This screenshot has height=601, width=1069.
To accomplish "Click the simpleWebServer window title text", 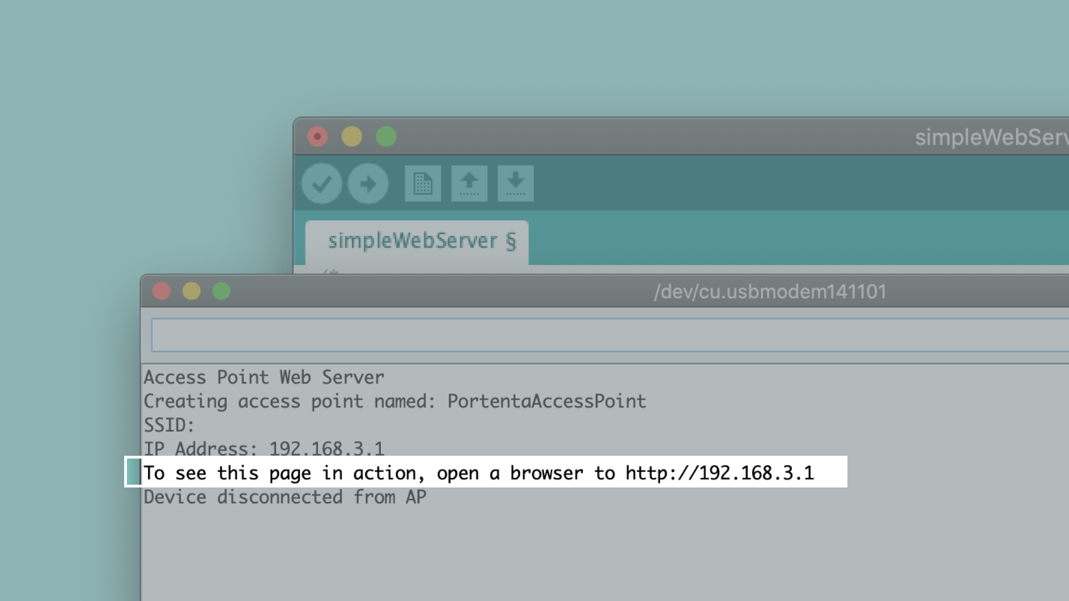I will (991, 137).
